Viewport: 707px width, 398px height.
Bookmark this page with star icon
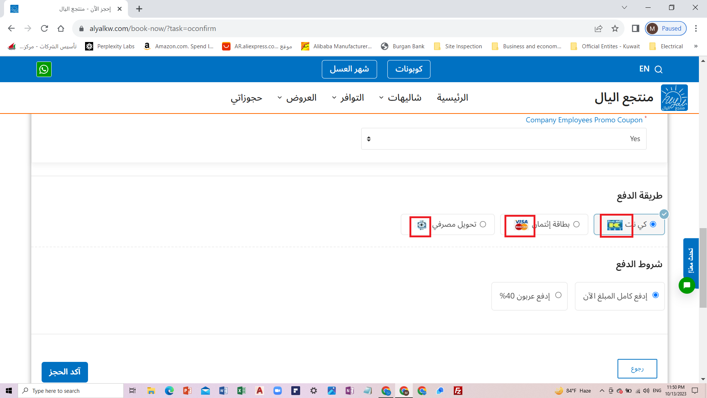[x=615, y=28]
